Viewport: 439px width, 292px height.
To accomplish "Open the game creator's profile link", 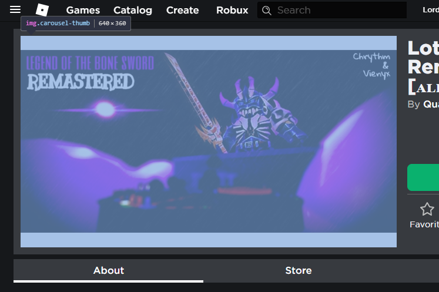I will 431,104.
